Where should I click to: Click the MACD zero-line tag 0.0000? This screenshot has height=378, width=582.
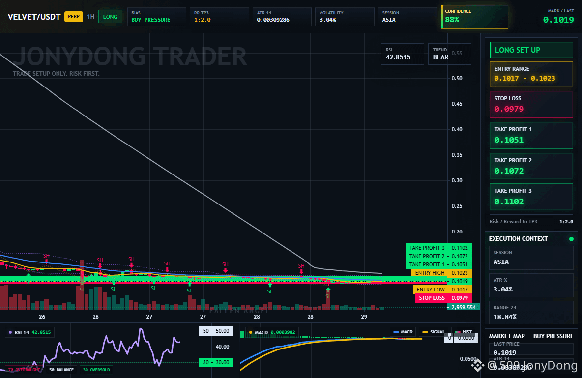[x=462, y=338]
